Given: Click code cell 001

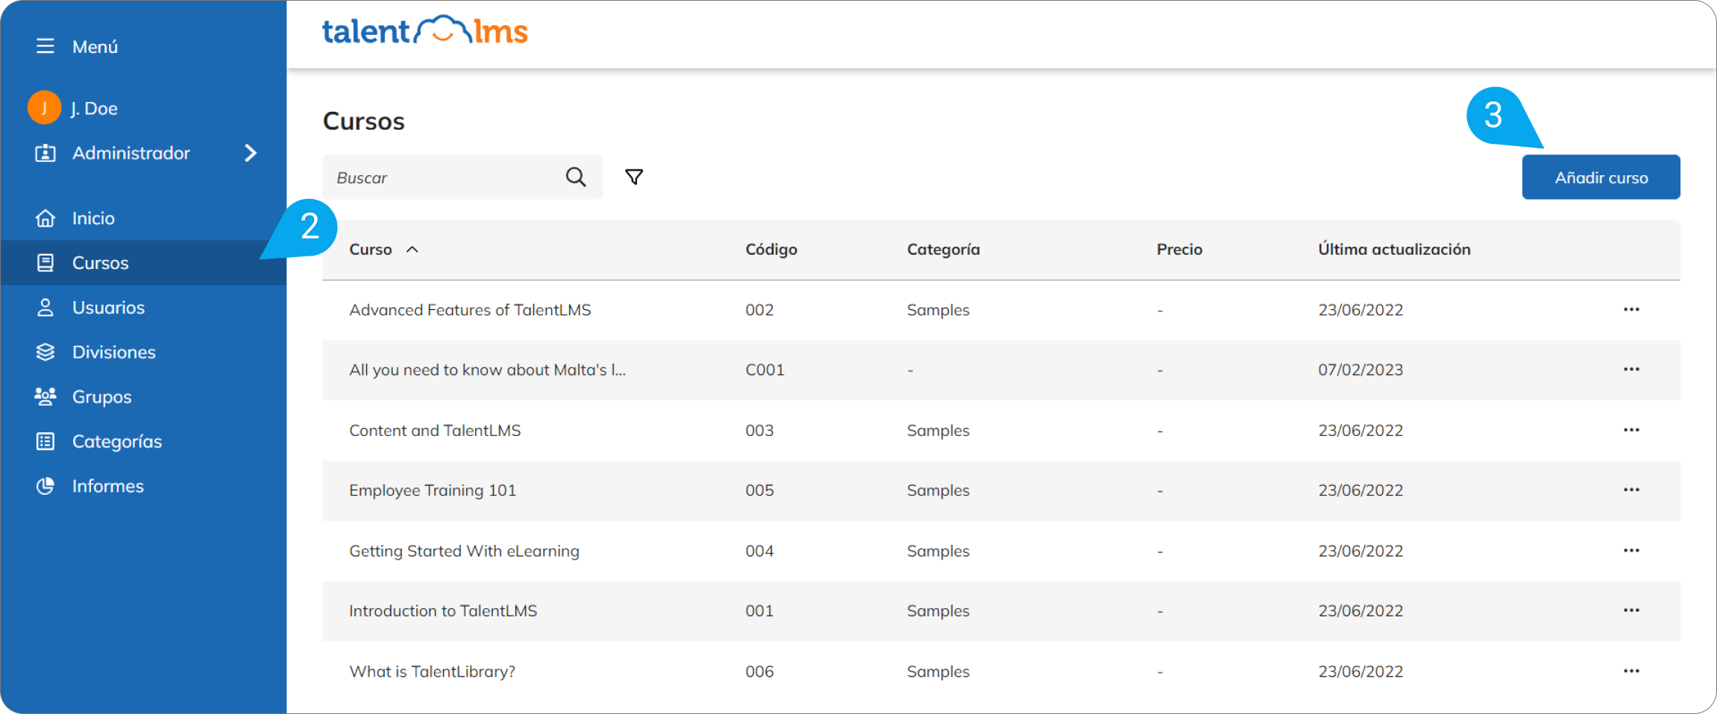Looking at the screenshot, I should tap(759, 611).
